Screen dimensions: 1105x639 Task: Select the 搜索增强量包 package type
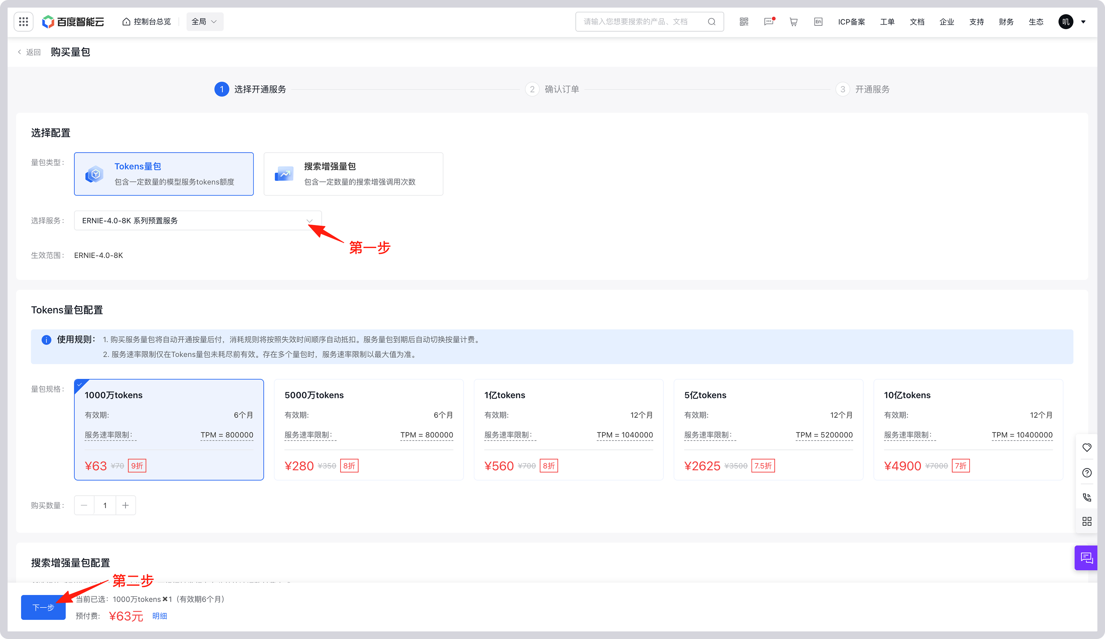(353, 174)
